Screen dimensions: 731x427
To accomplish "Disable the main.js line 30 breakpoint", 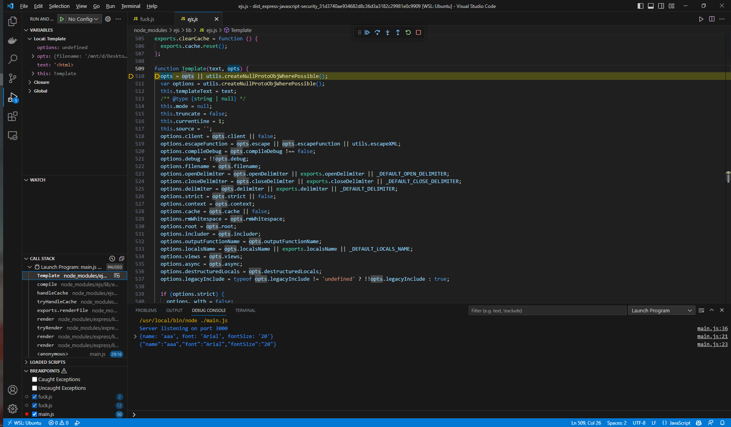I will (35, 414).
